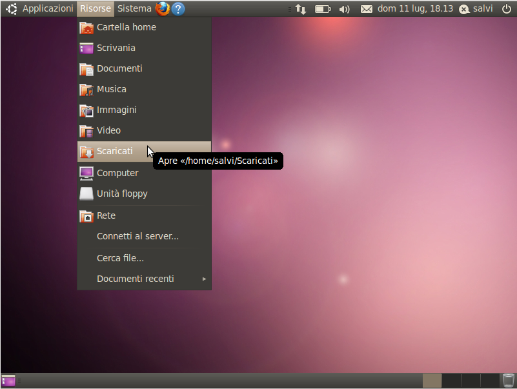Switch to the first workspace

[x=432, y=381]
